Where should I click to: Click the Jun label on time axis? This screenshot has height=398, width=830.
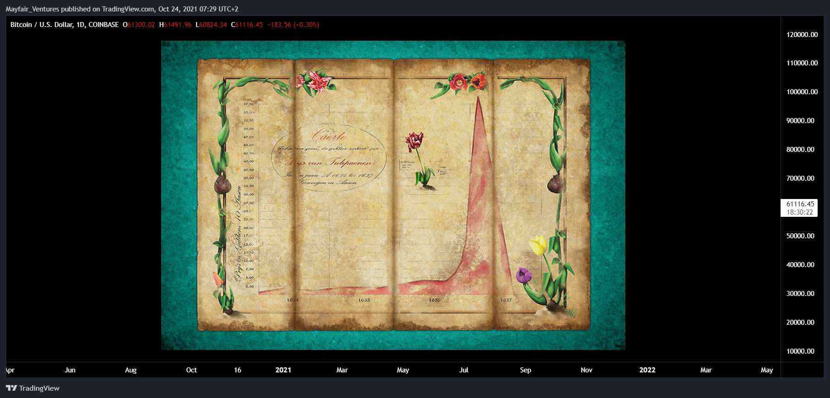coord(70,370)
